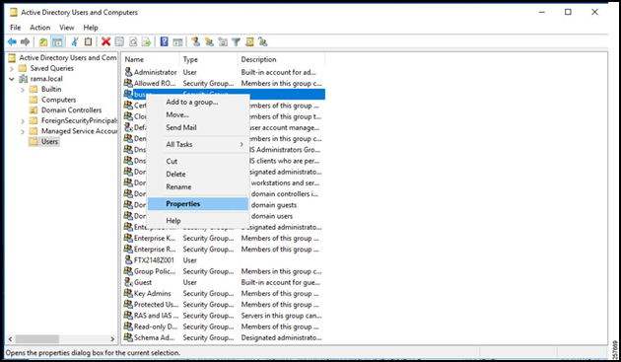
Task: Click the tree pane scrollbar left arrow
Action: tap(10, 339)
